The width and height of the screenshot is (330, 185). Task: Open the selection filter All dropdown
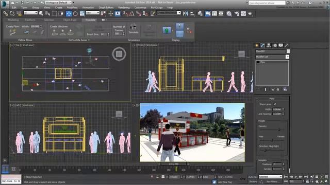pyautogui.click(x=30, y=13)
